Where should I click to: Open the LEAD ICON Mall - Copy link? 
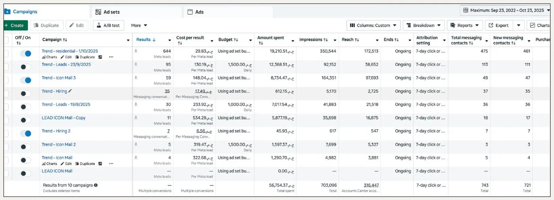[63, 118]
